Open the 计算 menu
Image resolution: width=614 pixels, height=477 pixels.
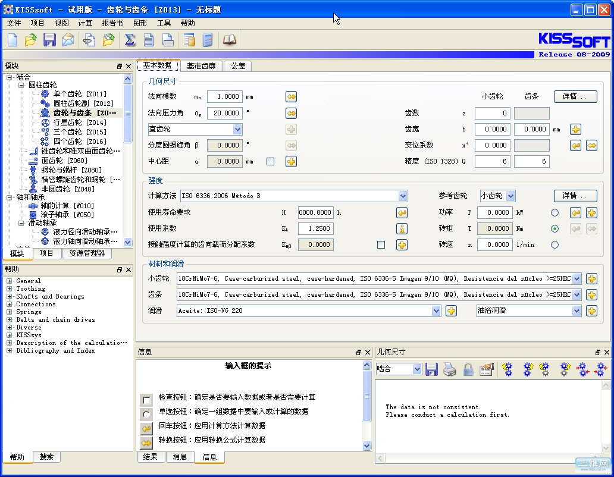pyautogui.click(x=85, y=23)
